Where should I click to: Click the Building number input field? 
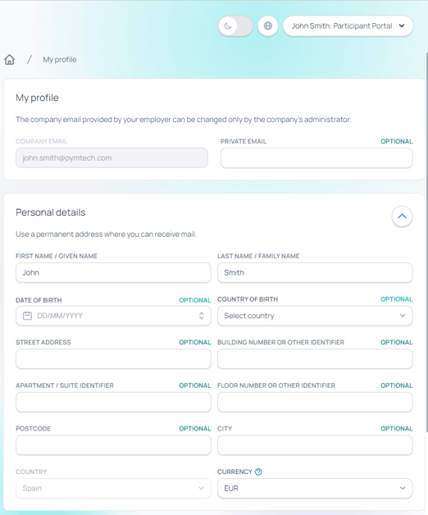(315, 358)
